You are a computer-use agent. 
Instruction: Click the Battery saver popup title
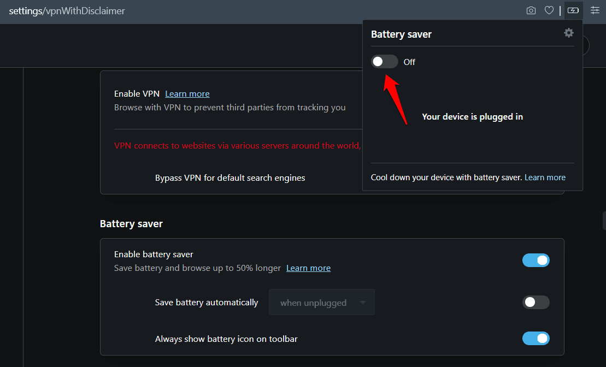click(x=401, y=34)
